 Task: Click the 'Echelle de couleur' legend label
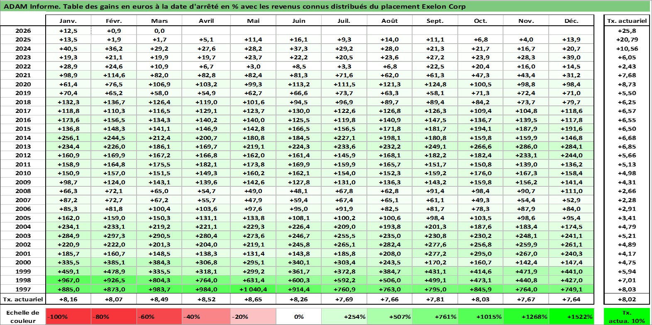(23, 316)
